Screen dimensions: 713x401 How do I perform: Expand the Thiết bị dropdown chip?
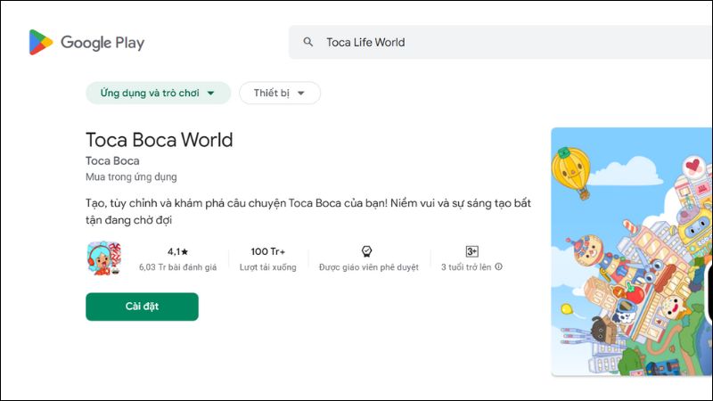click(279, 93)
